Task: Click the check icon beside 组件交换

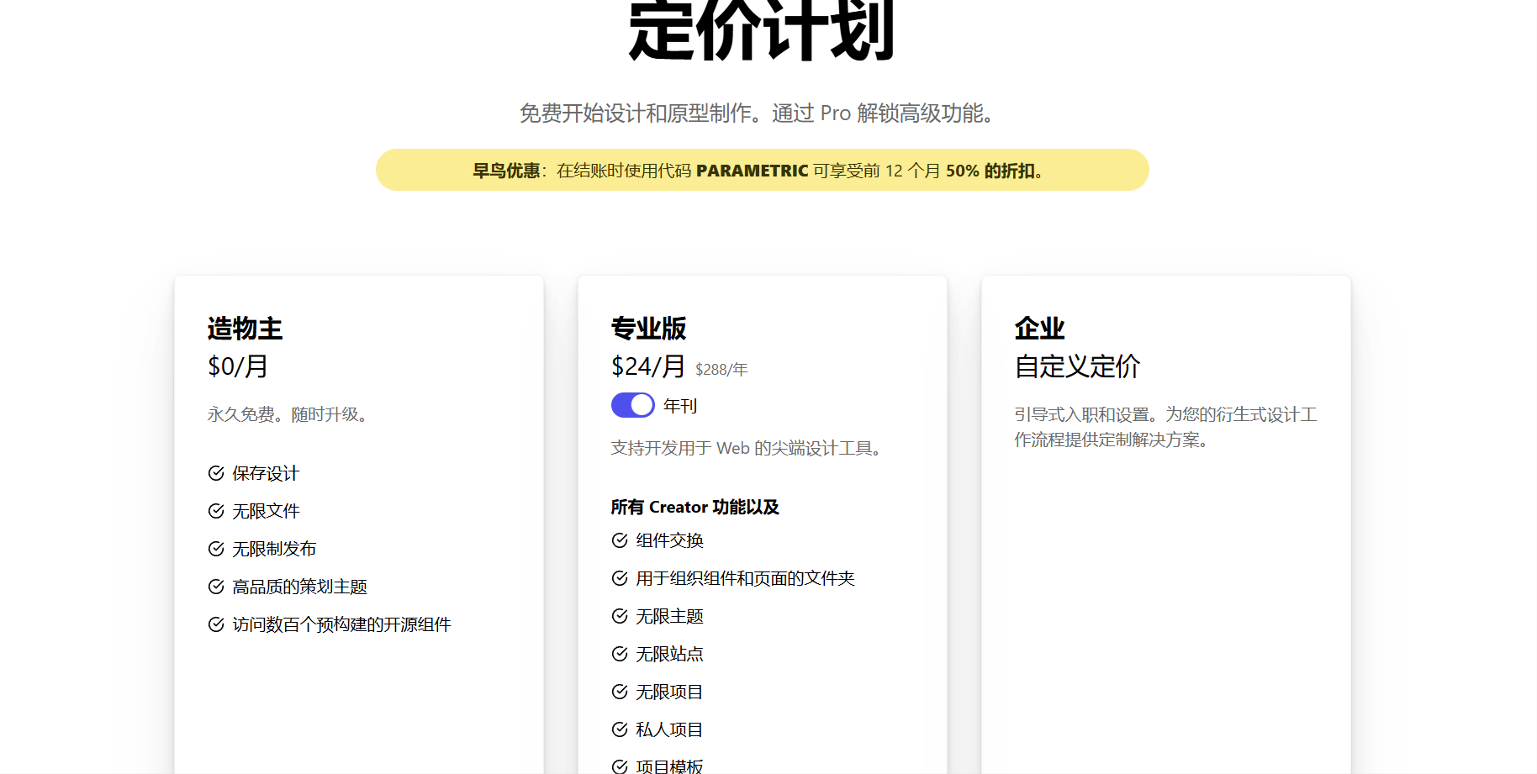Action: click(x=620, y=540)
